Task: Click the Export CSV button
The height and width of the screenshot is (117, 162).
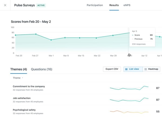Action: tap(112, 69)
